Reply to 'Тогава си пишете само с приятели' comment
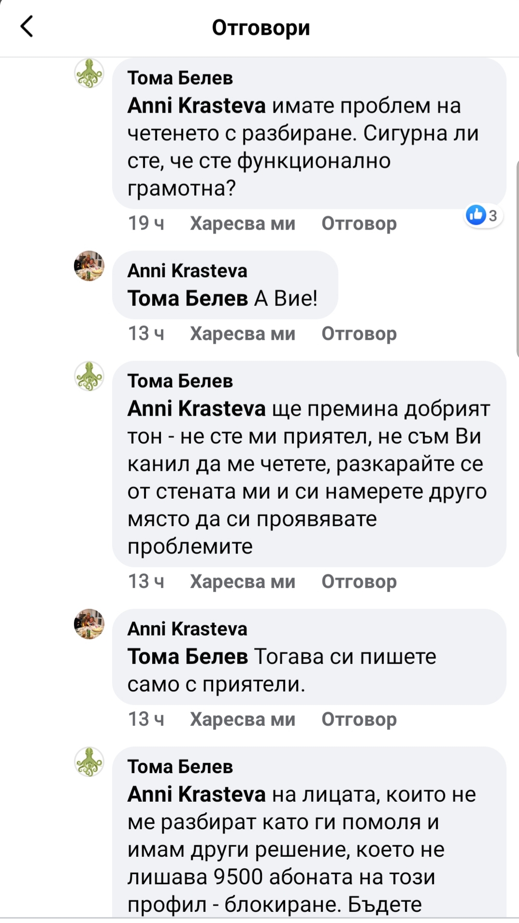Screen dimensions: 519x923 [359, 720]
